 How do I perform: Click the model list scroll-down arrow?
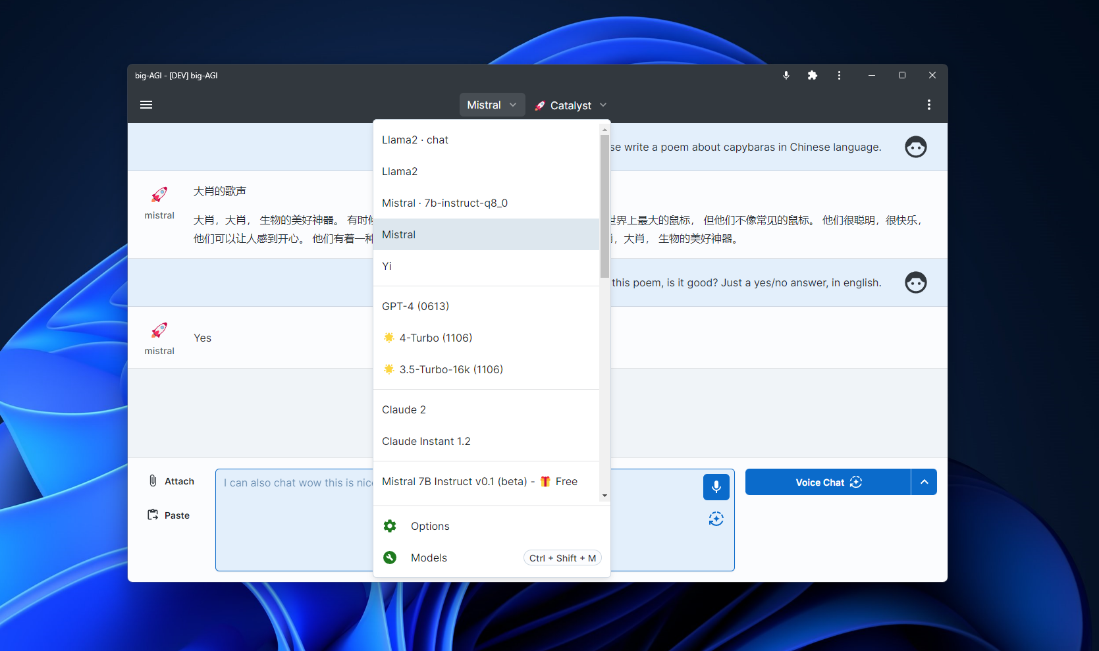(x=604, y=495)
